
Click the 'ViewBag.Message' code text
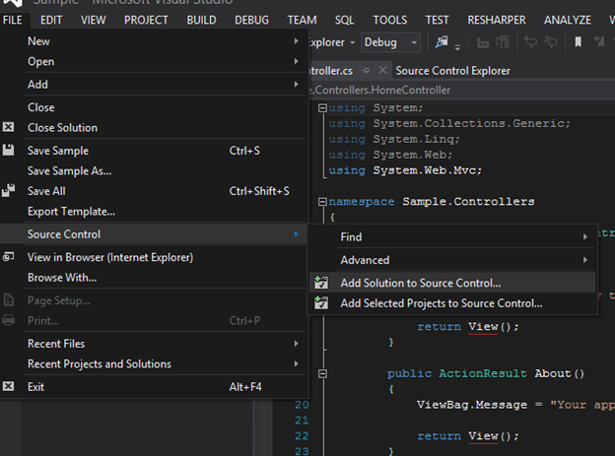pos(472,405)
